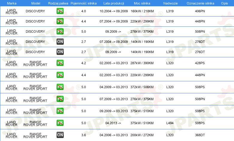Click the Pojemność silnika column header
The height and width of the screenshot is (141, 234).
click(x=83, y=3)
